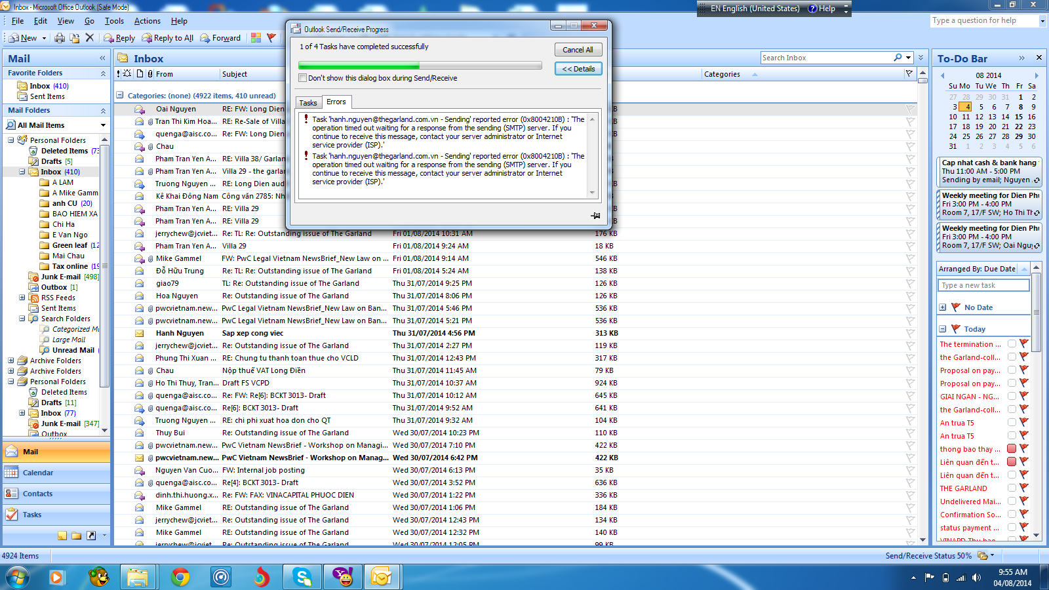The height and width of the screenshot is (590, 1049).
Task: Tick 'Don't show this dialog box' checkbox
Action: (302, 78)
